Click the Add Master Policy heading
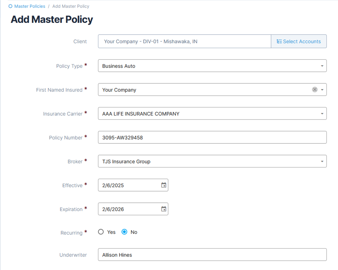 52,20
